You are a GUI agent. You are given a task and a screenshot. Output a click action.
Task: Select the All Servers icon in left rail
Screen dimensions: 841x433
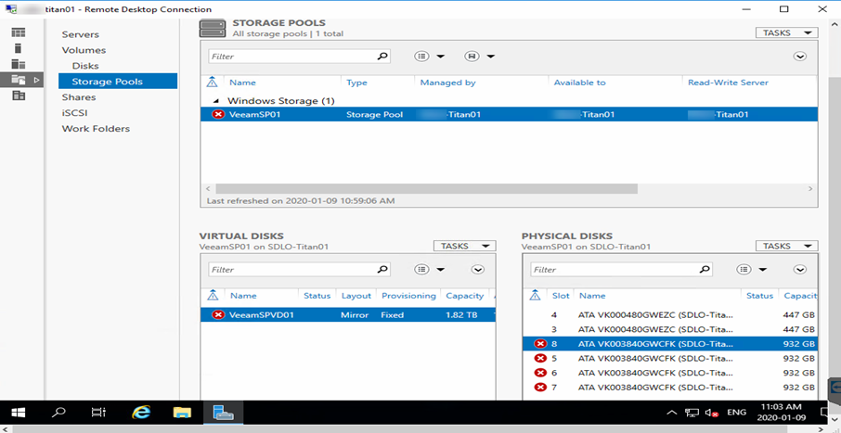(19, 64)
